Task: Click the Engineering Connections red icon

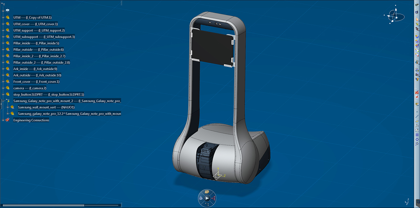Action: tap(7, 120)
